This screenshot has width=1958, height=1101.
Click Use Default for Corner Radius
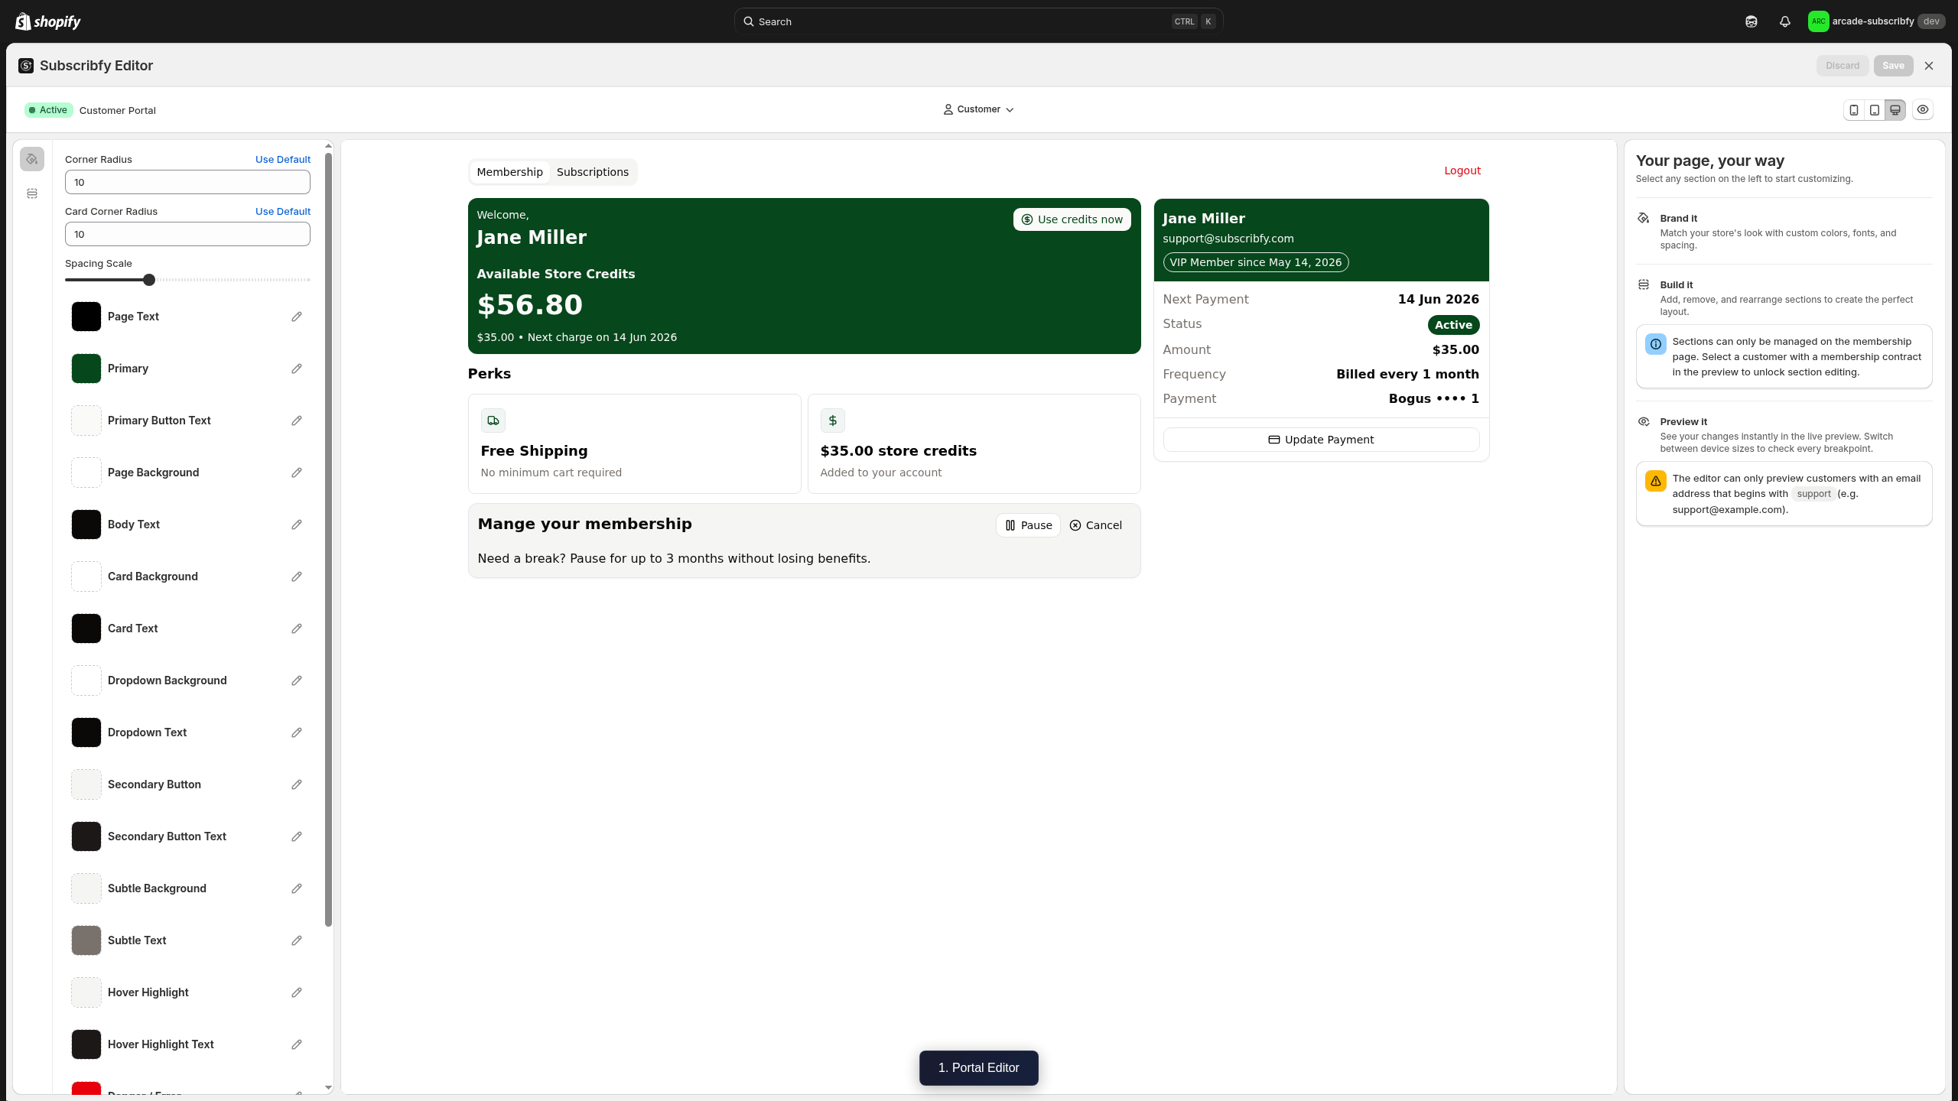pyautogui.click(x=283, y=160)
